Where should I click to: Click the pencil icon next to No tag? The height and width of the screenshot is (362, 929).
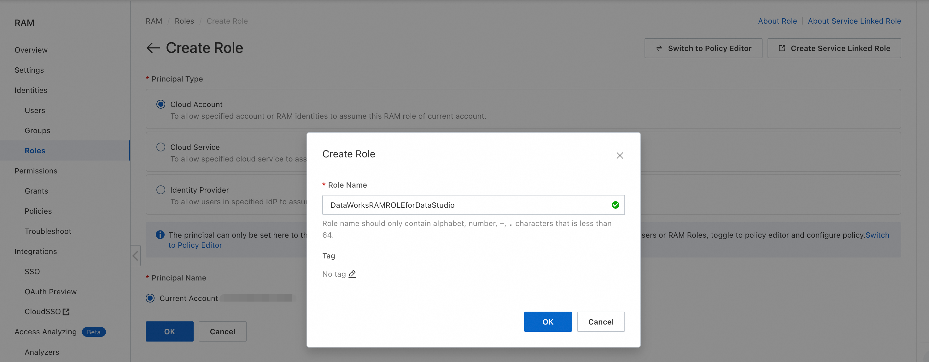point(352,274)
